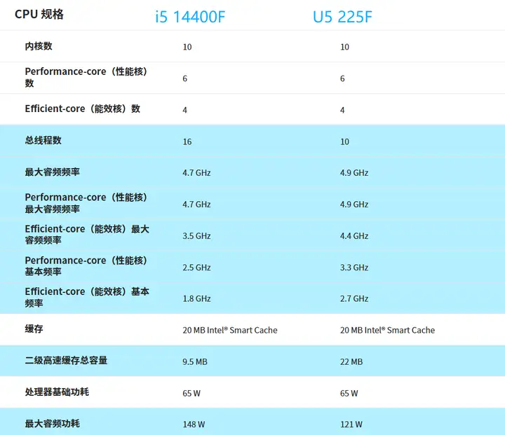Click the 2.7 GHz efficient-core base value
The height and width of the screenshot is (435, 505).
[x=354, y=298]
